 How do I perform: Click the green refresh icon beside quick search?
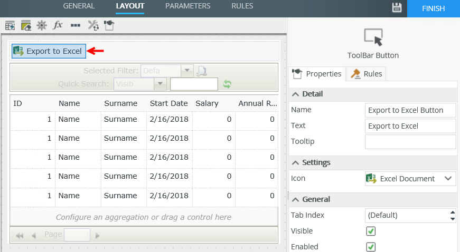point(228,84)
